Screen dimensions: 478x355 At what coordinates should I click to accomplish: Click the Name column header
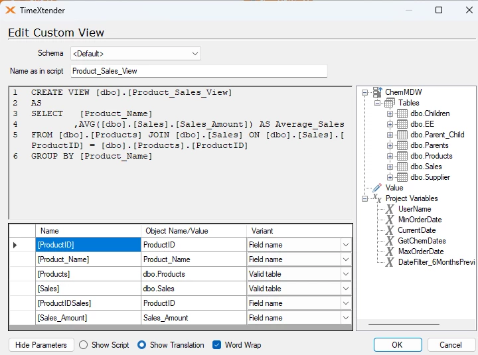tap(88, 231)
